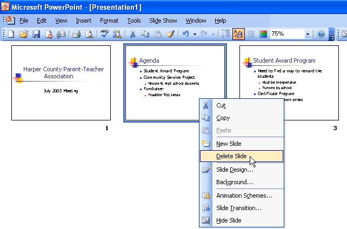Toggle Hide Slide in the context menu
This screenshot has height=229, width=347.
click(229, 220)
